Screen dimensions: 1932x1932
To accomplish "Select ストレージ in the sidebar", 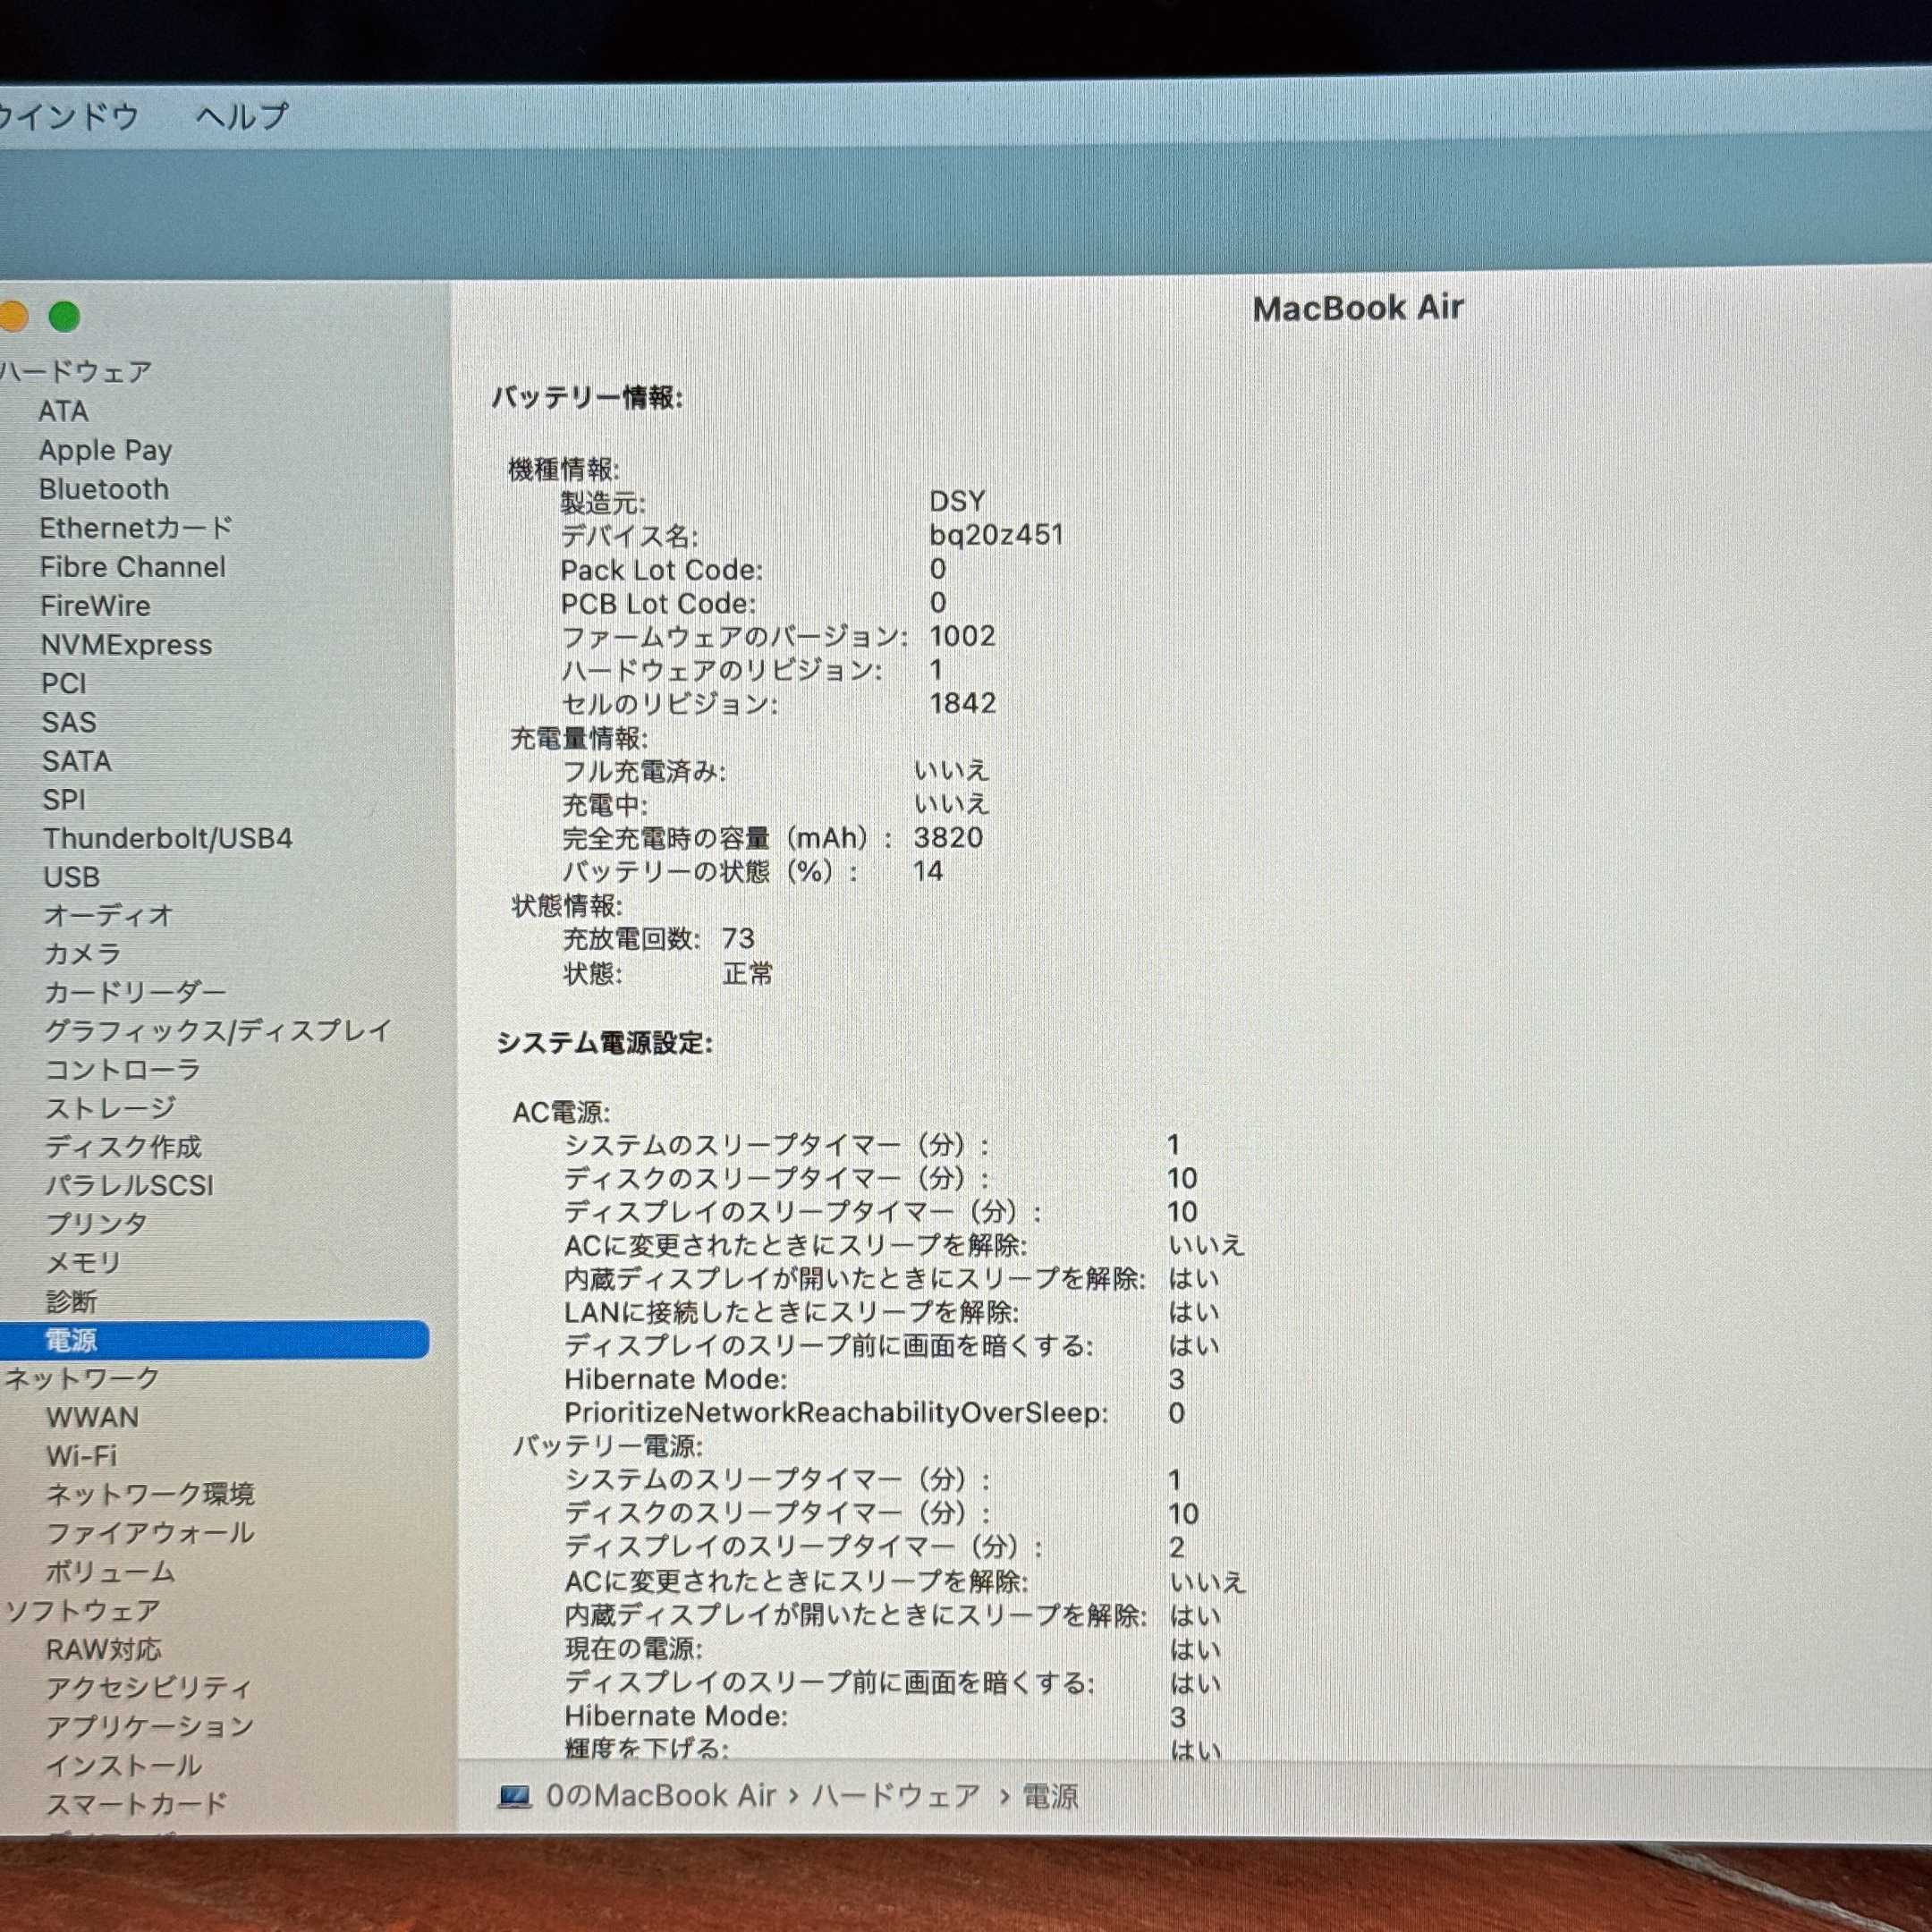I will 110,1108.
